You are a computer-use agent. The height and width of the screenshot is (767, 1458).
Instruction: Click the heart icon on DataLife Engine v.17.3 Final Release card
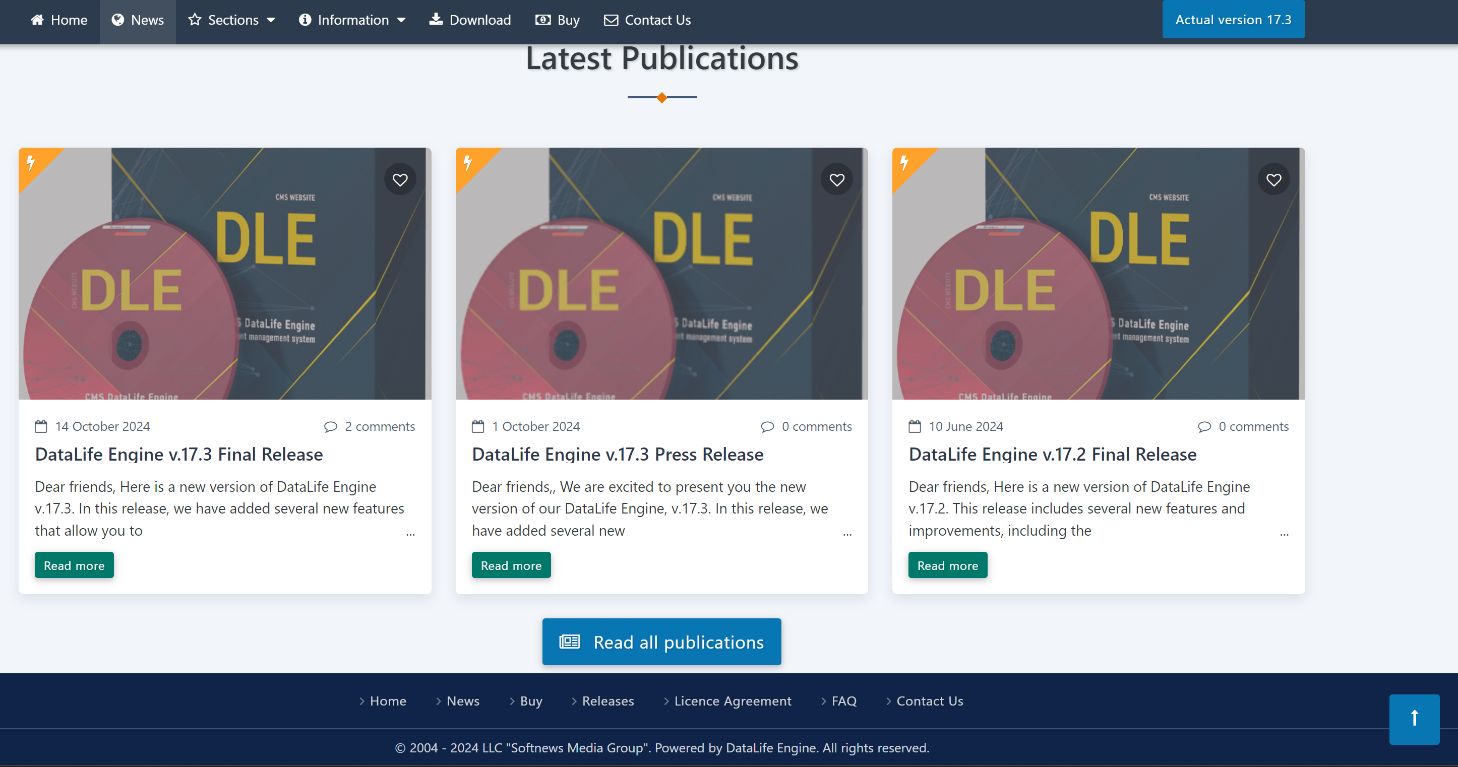pos(400,179)
